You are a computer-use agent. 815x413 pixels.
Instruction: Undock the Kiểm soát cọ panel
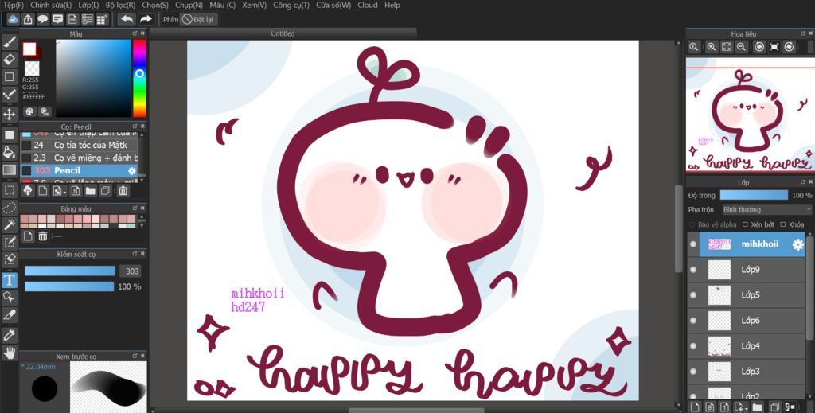(135, 254)
